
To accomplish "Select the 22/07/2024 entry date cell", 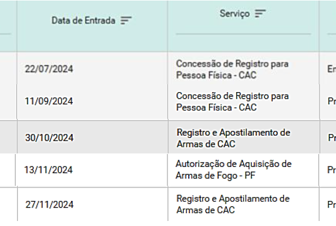I will point(49,69).
